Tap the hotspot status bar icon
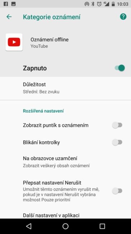The height and width of the screenshot is (234, 131). [x=87, y=4]
